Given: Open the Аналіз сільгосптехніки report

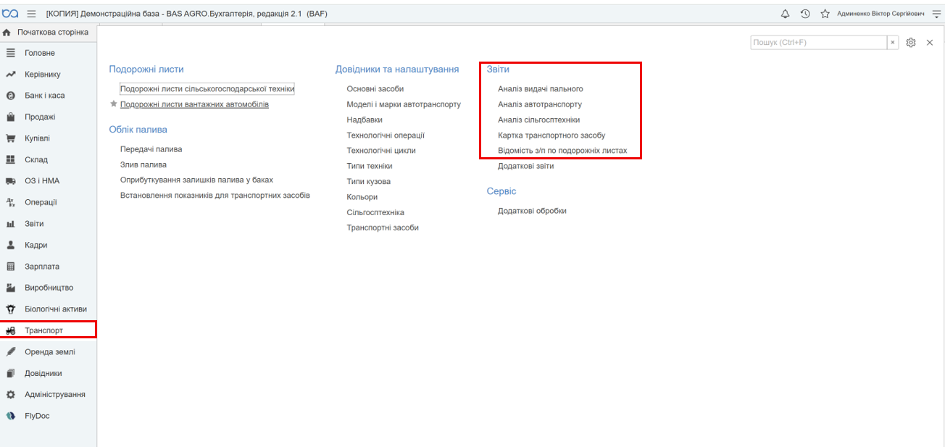Looking at the screenshot, I should (x=538, y=120).
